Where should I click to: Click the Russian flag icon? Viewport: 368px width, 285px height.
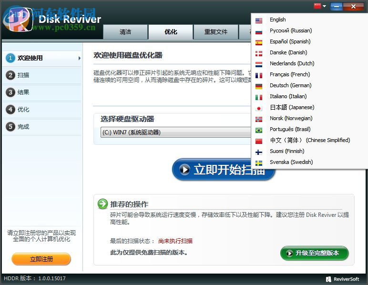(259, 31)
